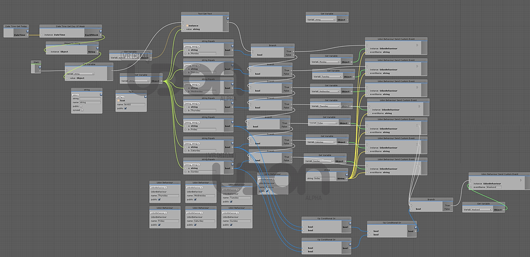
Task: Click the eventName field containing Weekend
Action: click(494, 187)
